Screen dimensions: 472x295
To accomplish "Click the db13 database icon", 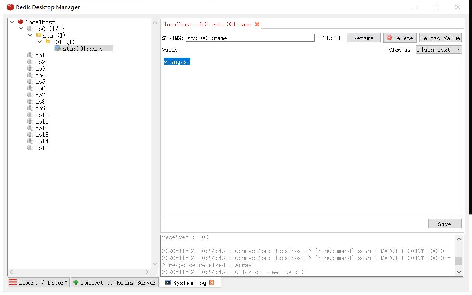I will click(x=30, y=135).
